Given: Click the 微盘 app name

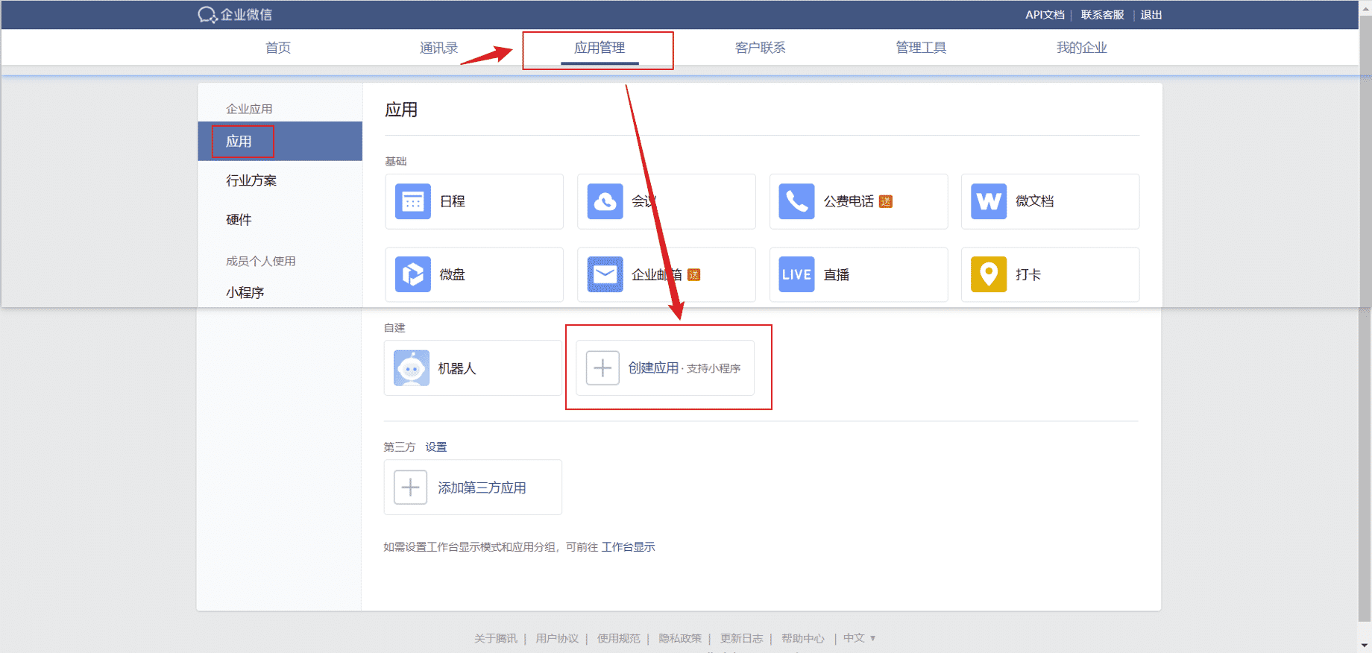Looking at the screenshot, I should [453, 274].
